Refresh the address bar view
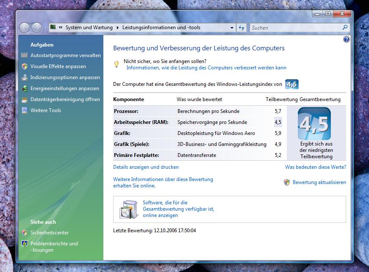This screenshot has width=369, height=272. pyautogui.click(x=241, y=28)
